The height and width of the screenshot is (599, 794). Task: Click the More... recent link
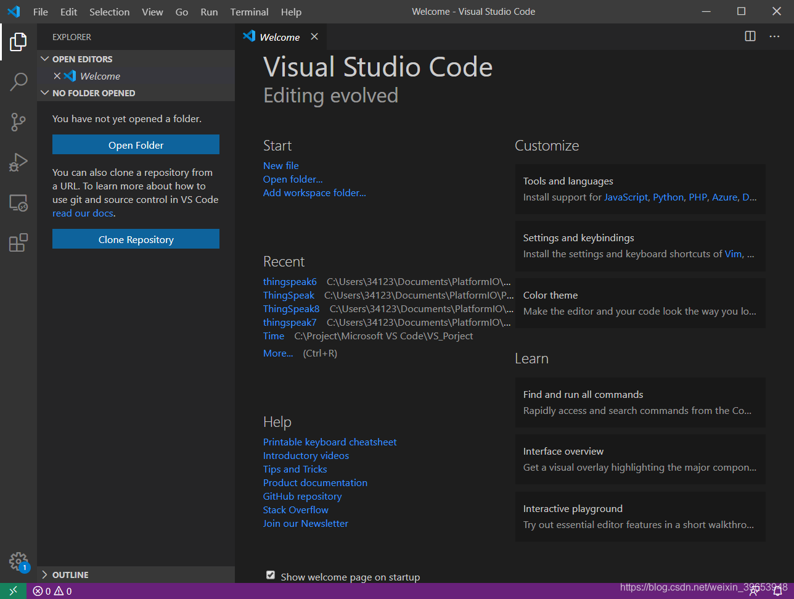(278, 353)
